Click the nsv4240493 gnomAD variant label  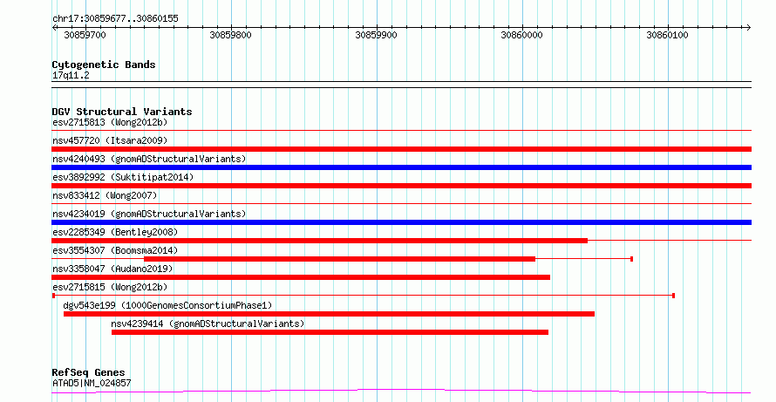click(x=149, y=159)
